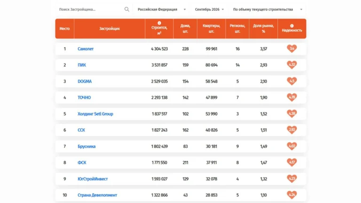Open the По объему текущего строительства dropdown

coord(267,9)
